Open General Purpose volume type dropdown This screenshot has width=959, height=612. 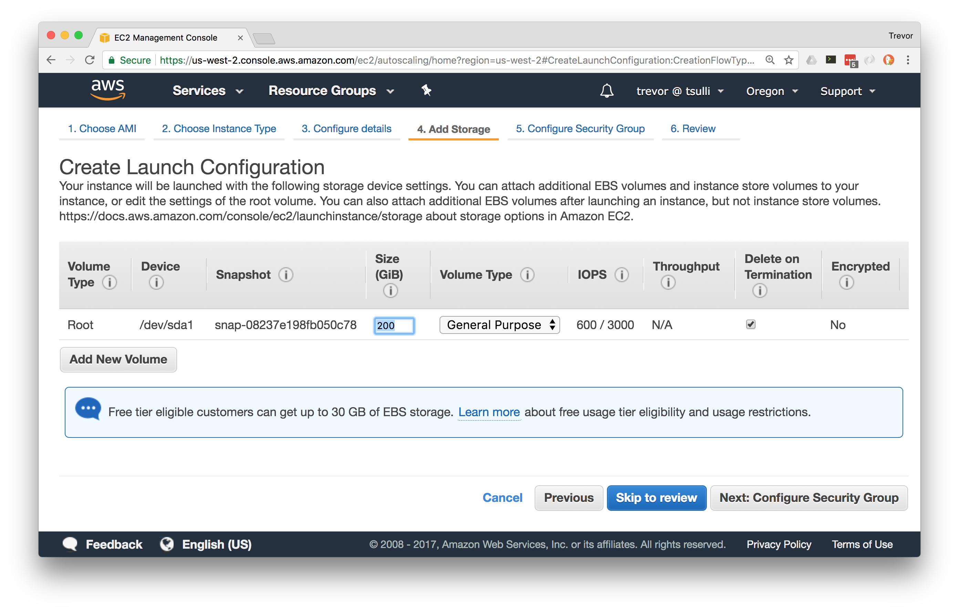(x=499, y=325)
